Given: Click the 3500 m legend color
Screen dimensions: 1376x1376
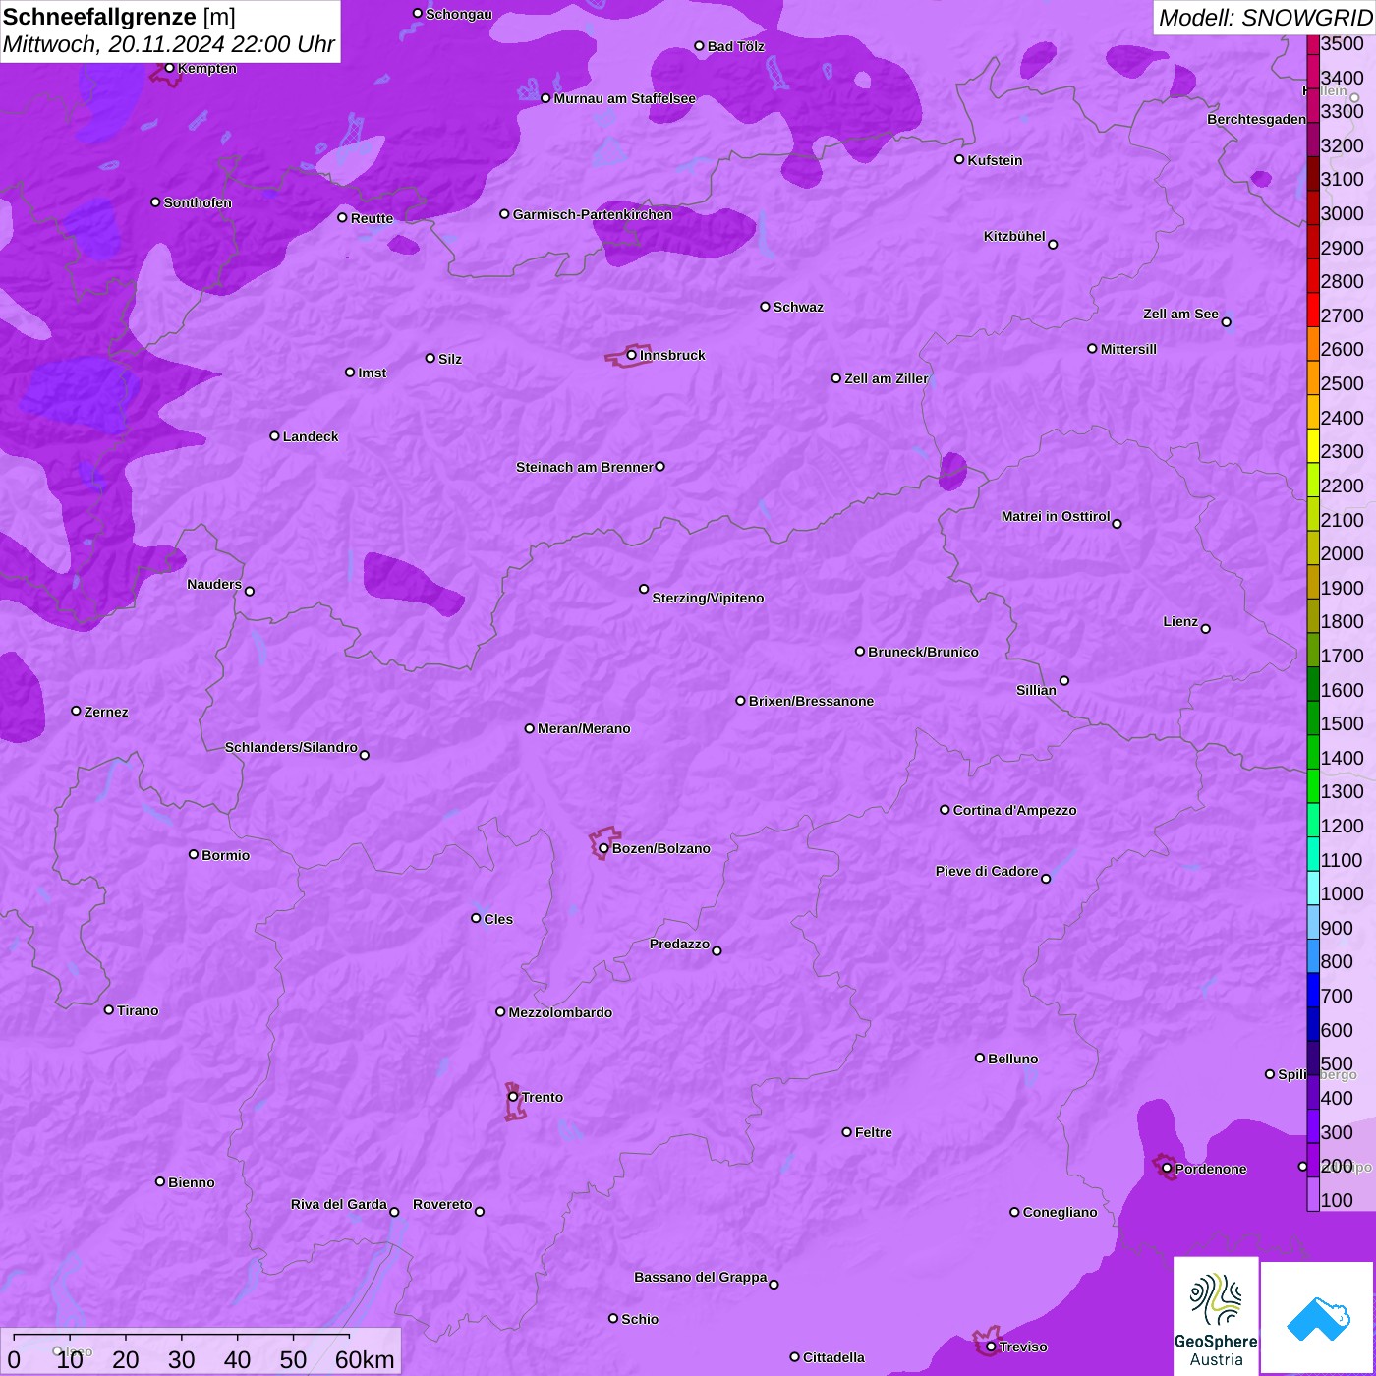Looking at the screenshot, I should [x=1313, y=43].
